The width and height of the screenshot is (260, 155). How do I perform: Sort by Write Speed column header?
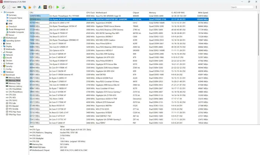203,13
